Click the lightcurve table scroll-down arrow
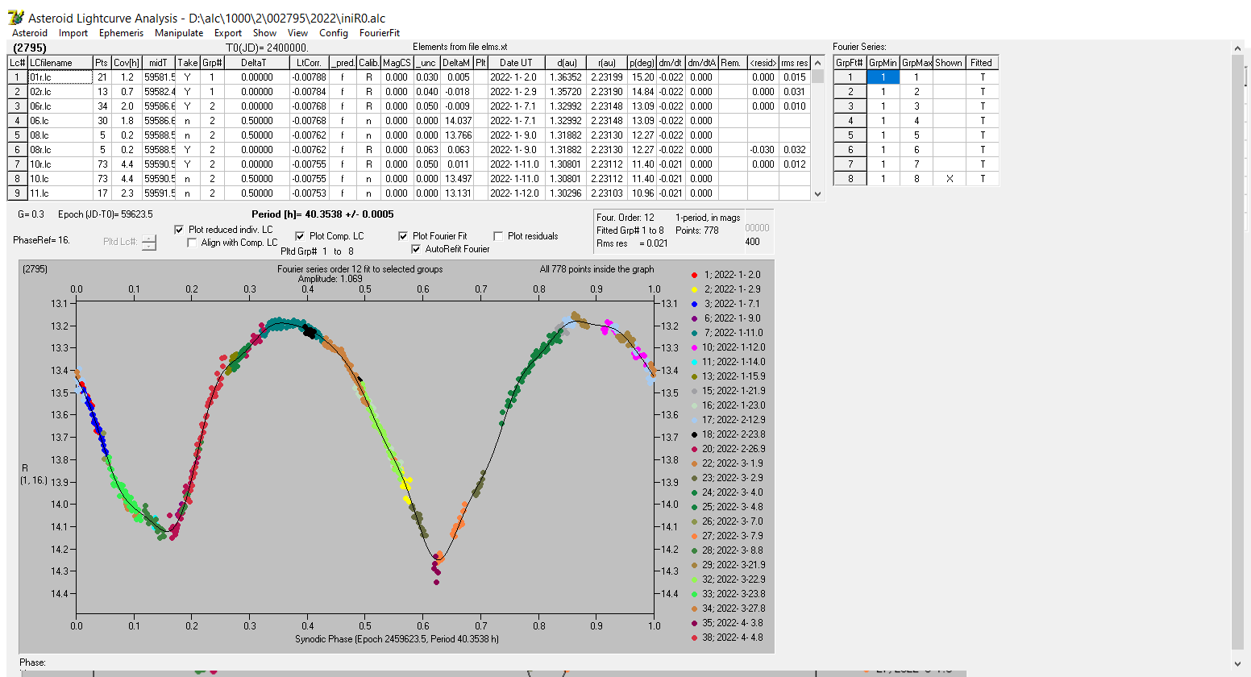Viewport: 1251px width, 677px height. coord(818,194)
